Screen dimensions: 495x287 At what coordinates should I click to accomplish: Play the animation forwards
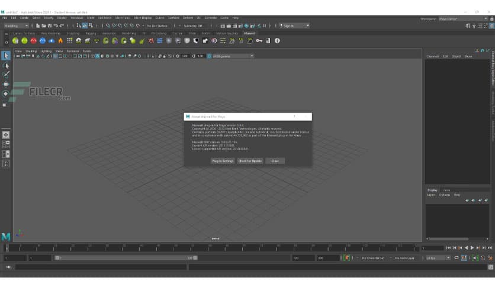click(472, 248)
